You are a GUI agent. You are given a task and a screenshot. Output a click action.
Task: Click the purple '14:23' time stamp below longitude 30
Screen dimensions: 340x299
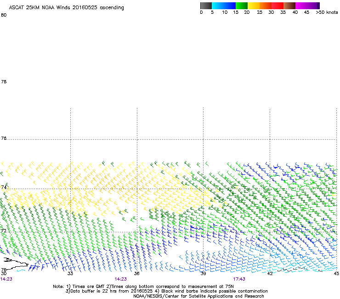click(6, 279)
